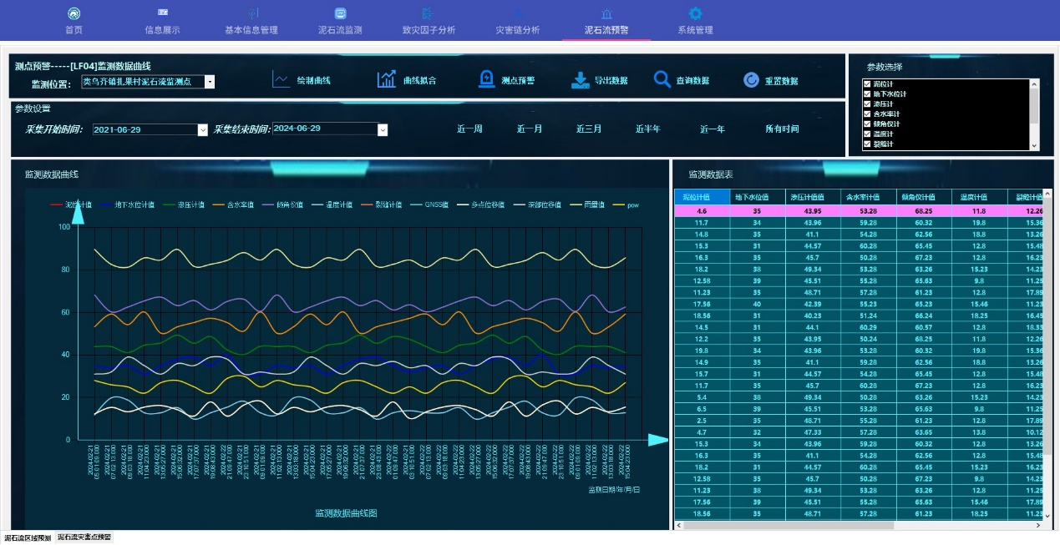Expand the 监测位置 location dropdown
This screenshot has width=1060, height=545.
pyautogui.click(x=210, y=82)
